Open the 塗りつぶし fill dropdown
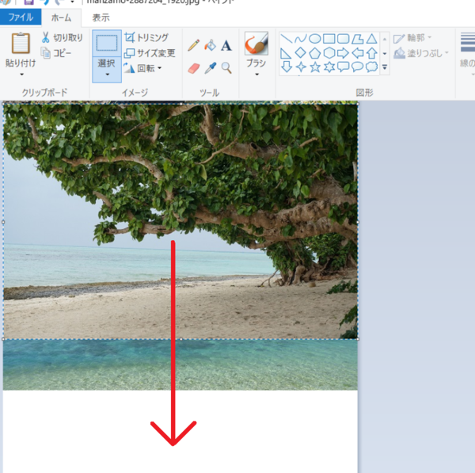Viewport: 475px width, 473px height. [421, 53]
